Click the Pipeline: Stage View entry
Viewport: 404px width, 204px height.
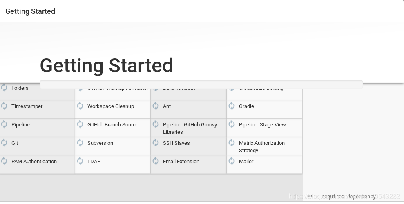click(x=264, y=128)
